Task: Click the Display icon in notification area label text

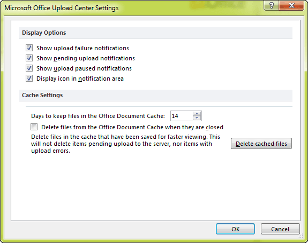Action: [80, 79]
